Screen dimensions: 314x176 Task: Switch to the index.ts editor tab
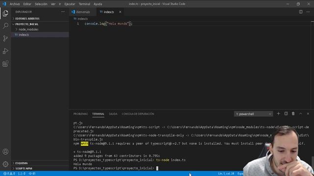(109, 12)
